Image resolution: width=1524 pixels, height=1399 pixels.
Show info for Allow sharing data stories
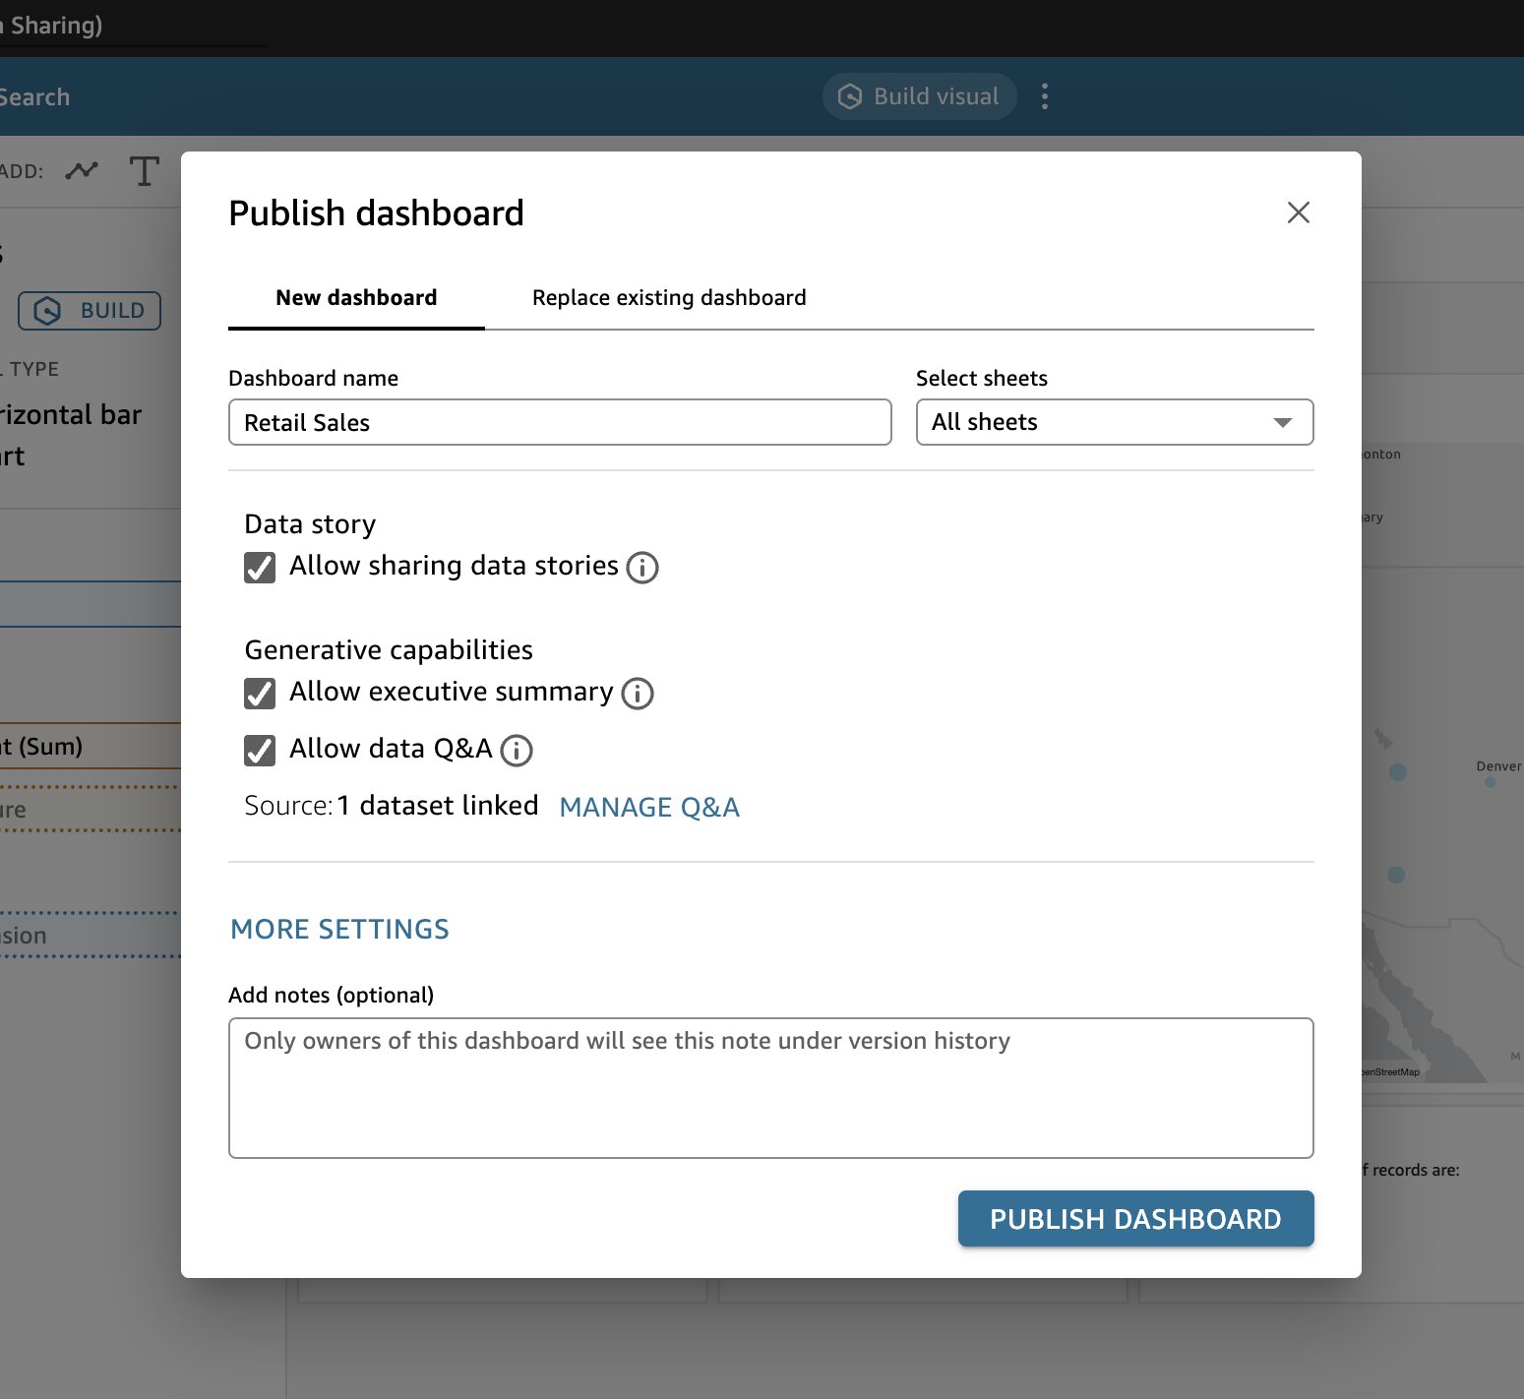coord(642,568)
